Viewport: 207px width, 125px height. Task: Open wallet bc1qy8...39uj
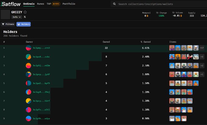pos(41,92)
